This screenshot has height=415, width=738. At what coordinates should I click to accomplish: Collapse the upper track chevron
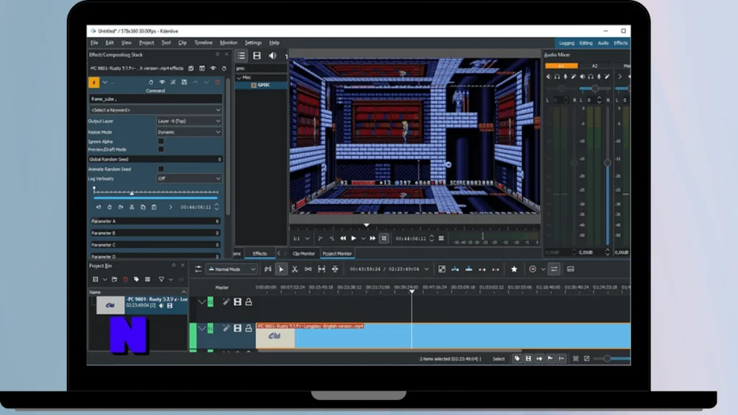click(202, 302)
